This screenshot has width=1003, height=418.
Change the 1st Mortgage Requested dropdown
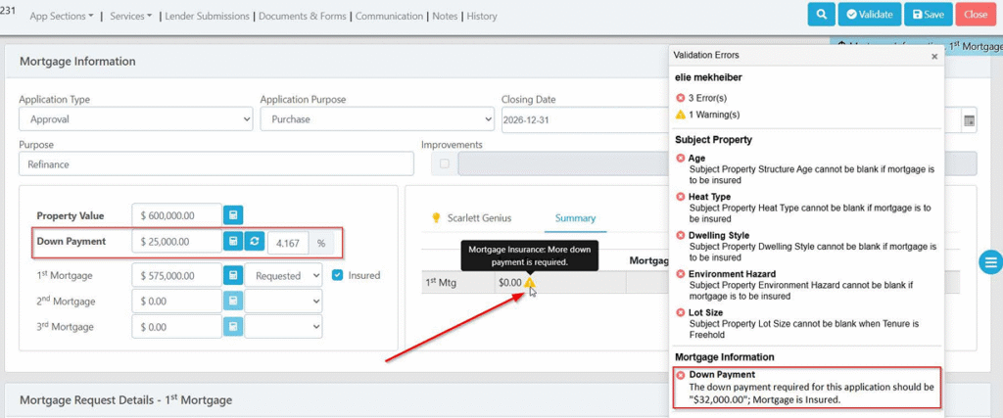point(283,275)
